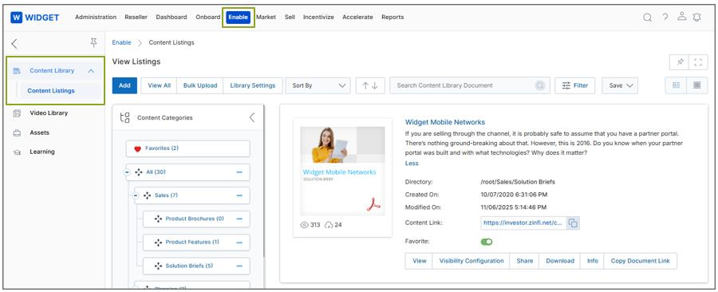Click the blue Add button
Viewport: 718px width, 292px height.
click(x=124, y=85)
